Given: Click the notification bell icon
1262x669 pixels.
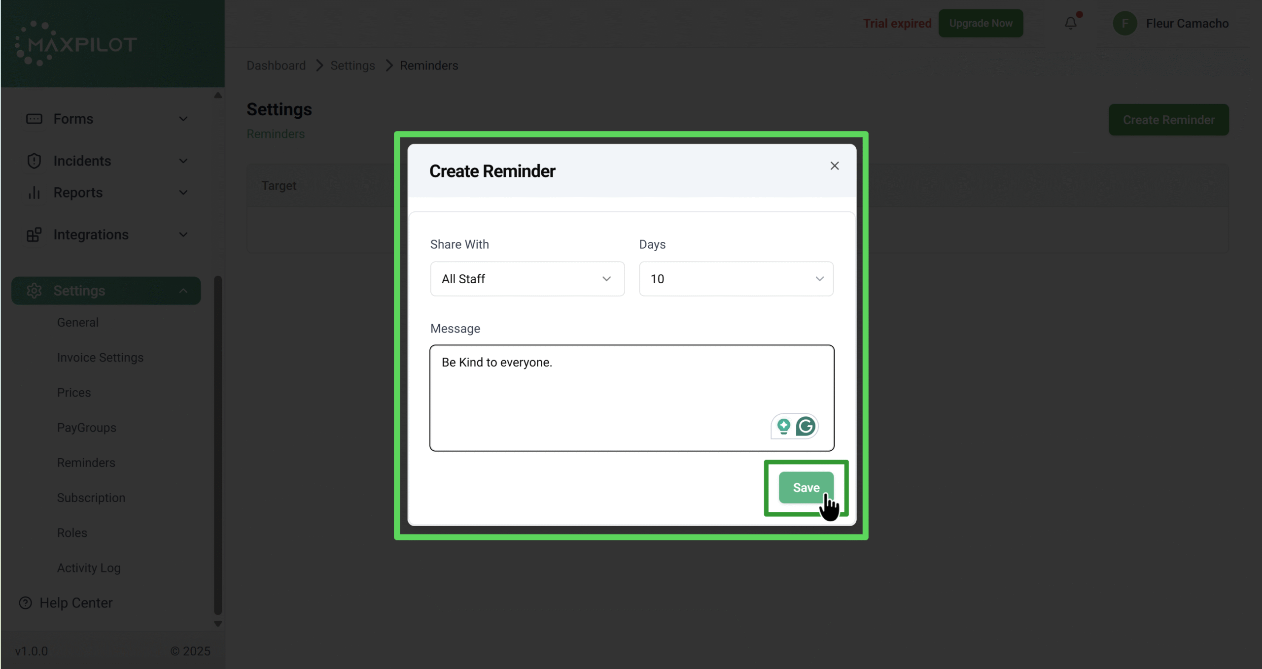Looking at the screenshot, I should click(1070, 23).
